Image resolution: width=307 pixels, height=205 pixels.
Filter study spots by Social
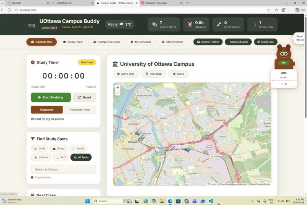coord(78,148)
